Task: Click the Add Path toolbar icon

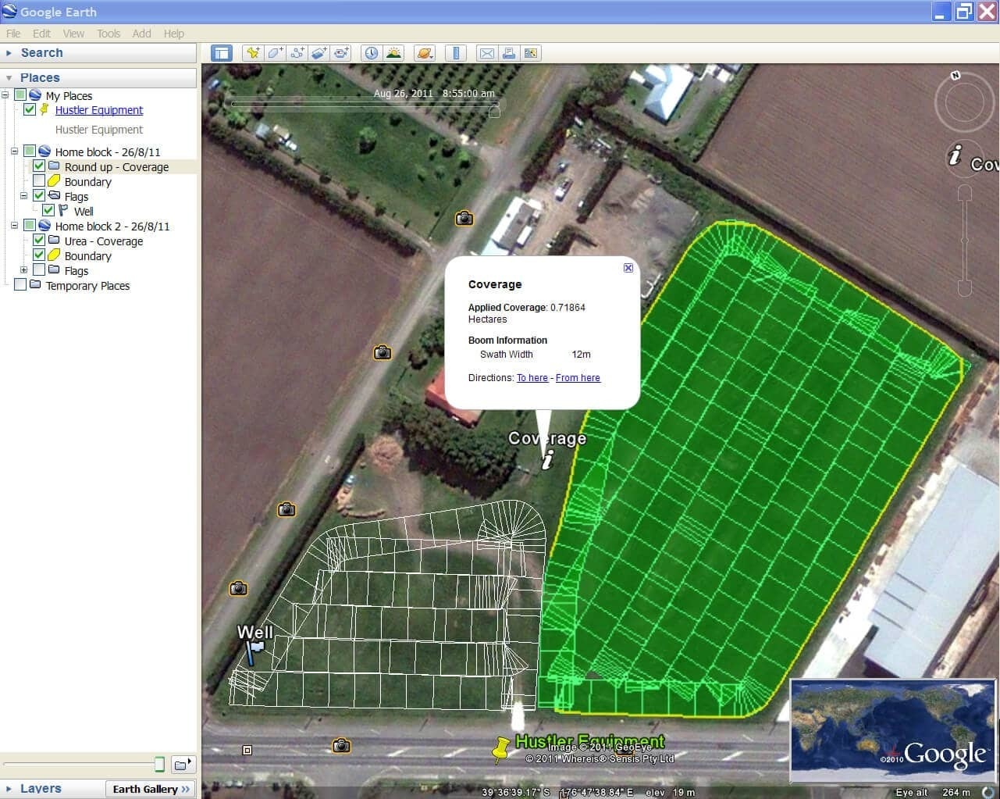Action: click(x=297, y=53)
